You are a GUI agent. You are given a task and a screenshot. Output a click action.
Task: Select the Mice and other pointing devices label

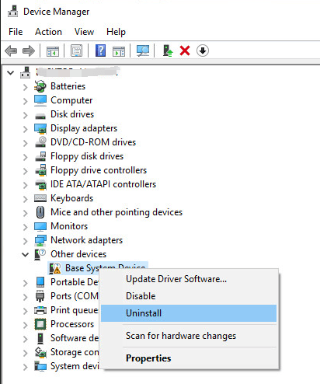click(117, 212)
